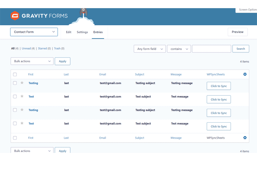Click the bottom Apply button
Image resolution: width=257 pixels, height=172 pixels.
(x=62, y=150)
